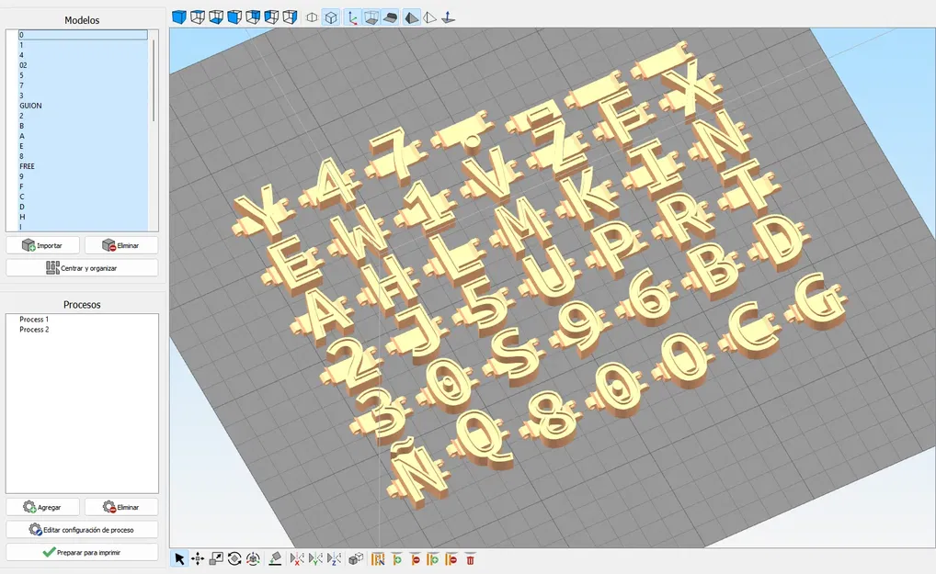Screen dimensions: 936x574
Task: Toggle the print bed table display
Action: click(390, 17)
